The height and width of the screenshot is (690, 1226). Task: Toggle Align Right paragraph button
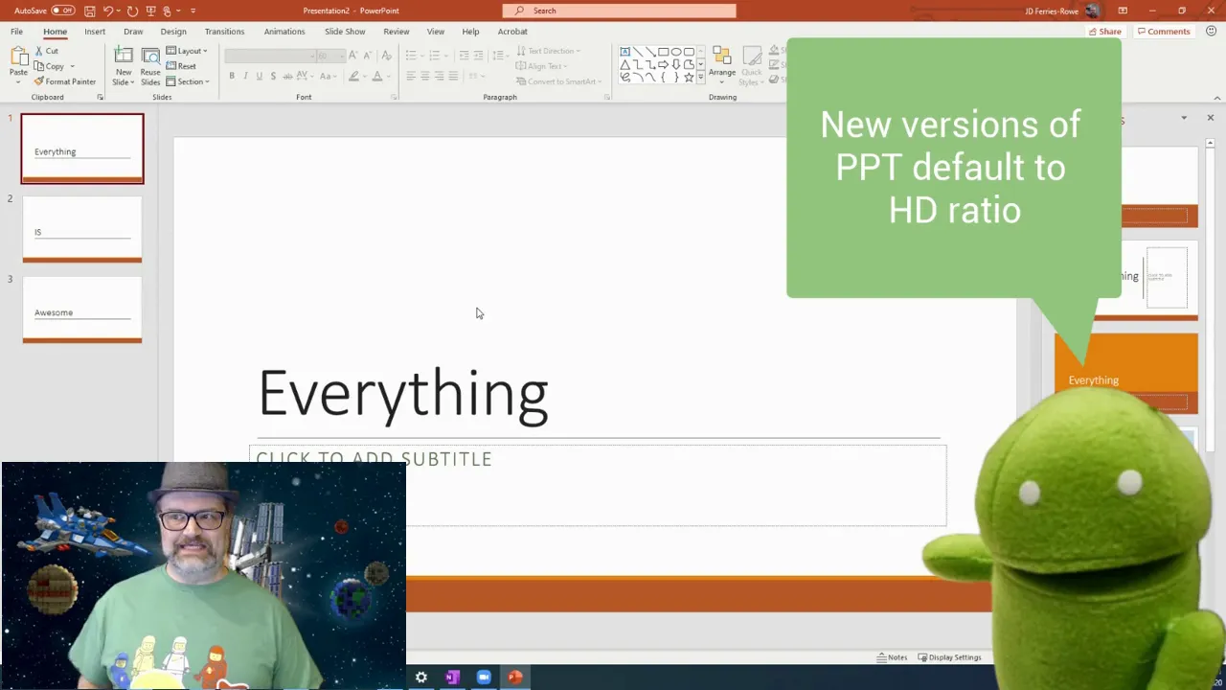click(x=439, y=77)
